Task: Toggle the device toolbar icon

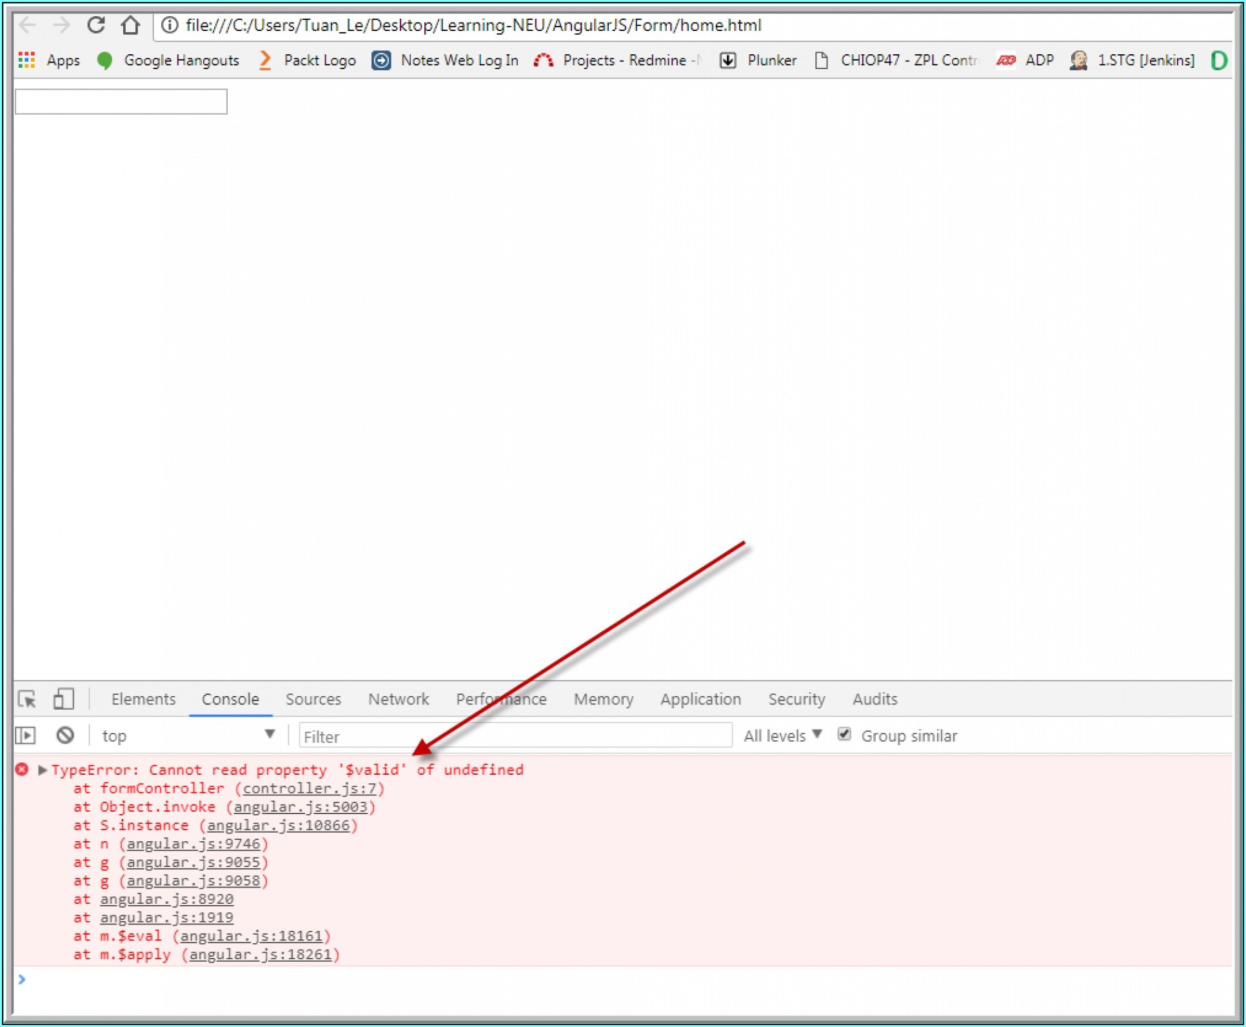Action: tap(63, 699)
